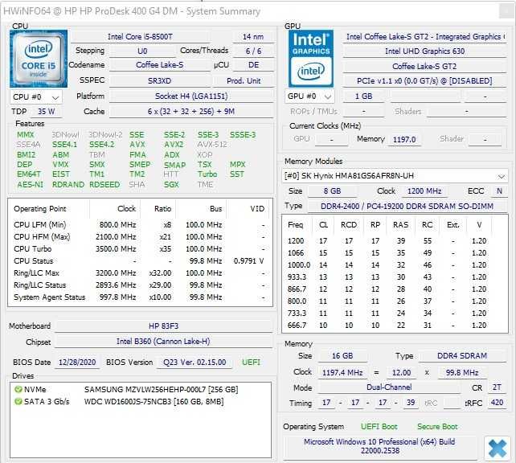Click the Turbo feature label
This screenshot has height=463, width=516.
pos(207,174)
